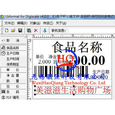
Task: Click the Lbformat application icon in title bar
Action: [x=2, y=17]
